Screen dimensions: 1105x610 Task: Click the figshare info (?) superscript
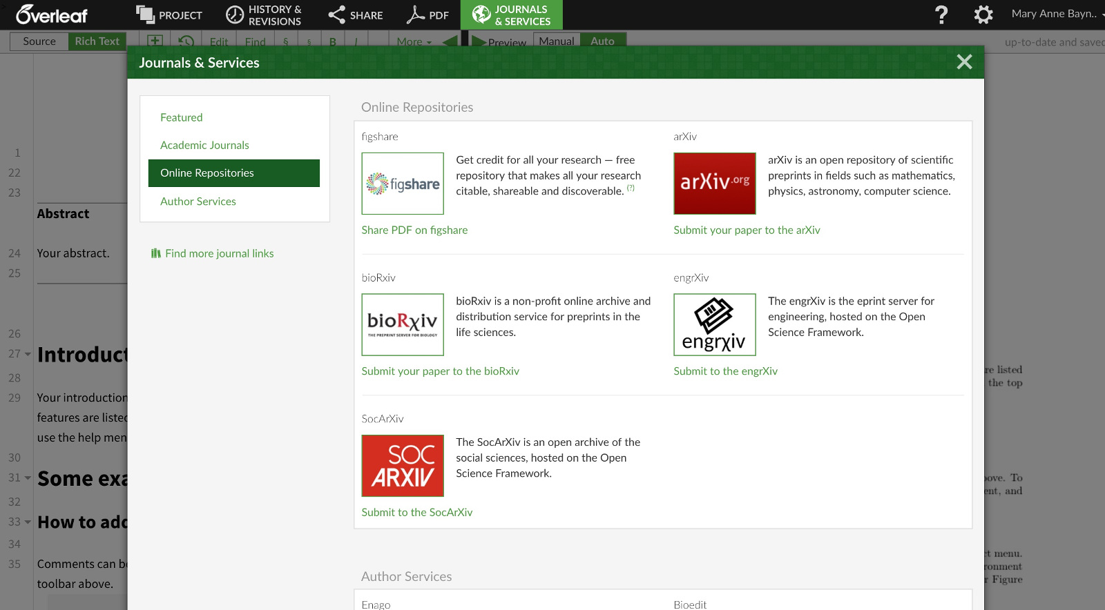click(x=631, y=188)
